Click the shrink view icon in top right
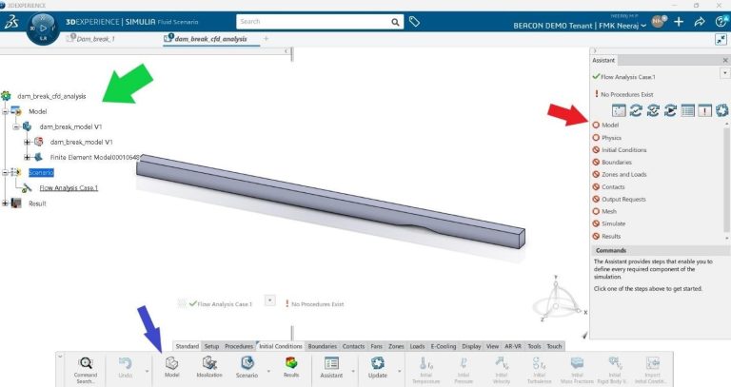This screenshot has width=731, height=387. 721,40
